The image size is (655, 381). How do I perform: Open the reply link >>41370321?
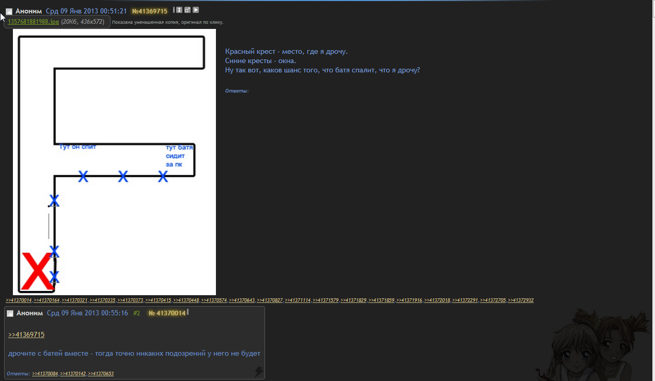(75, 300)
